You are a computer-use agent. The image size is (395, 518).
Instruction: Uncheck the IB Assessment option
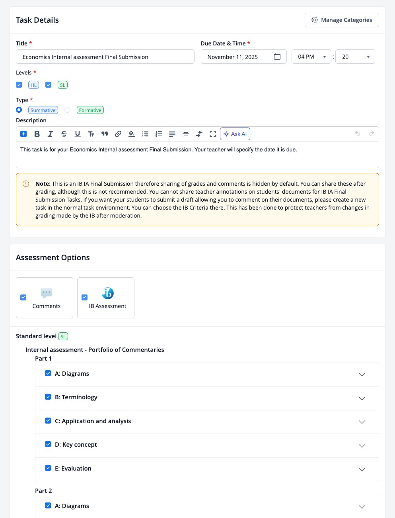[x=84, y=297]
